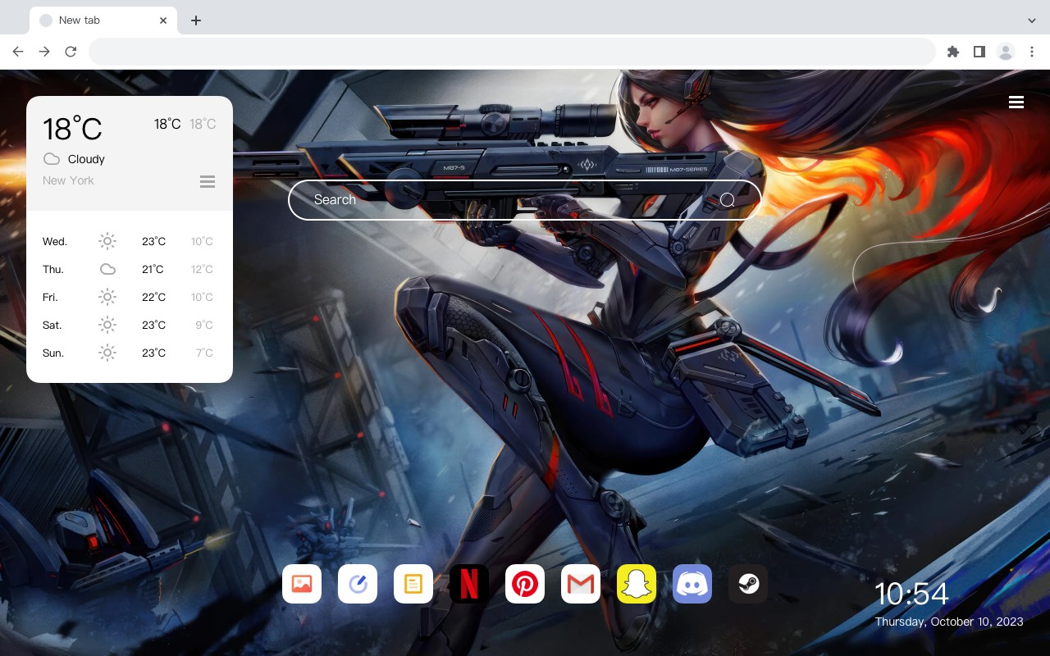1050x656 pixels.
Task: Click Friday's sunny forecast icon
Action: (107, 297)
